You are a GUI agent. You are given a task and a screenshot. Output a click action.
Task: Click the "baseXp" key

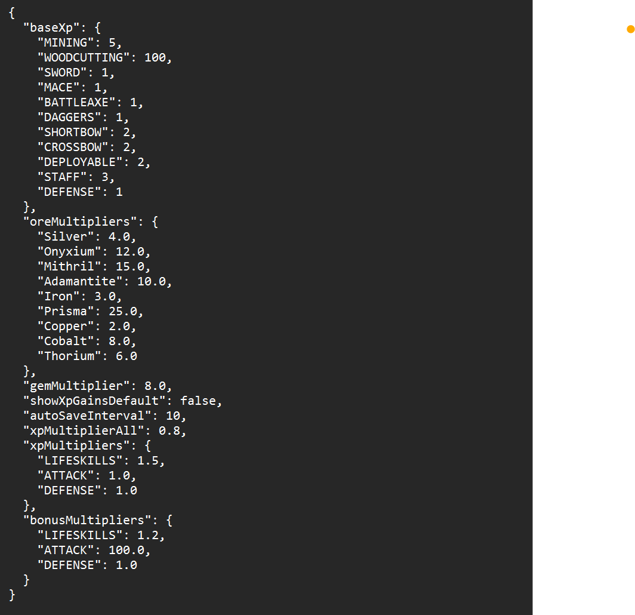(48, 27)
